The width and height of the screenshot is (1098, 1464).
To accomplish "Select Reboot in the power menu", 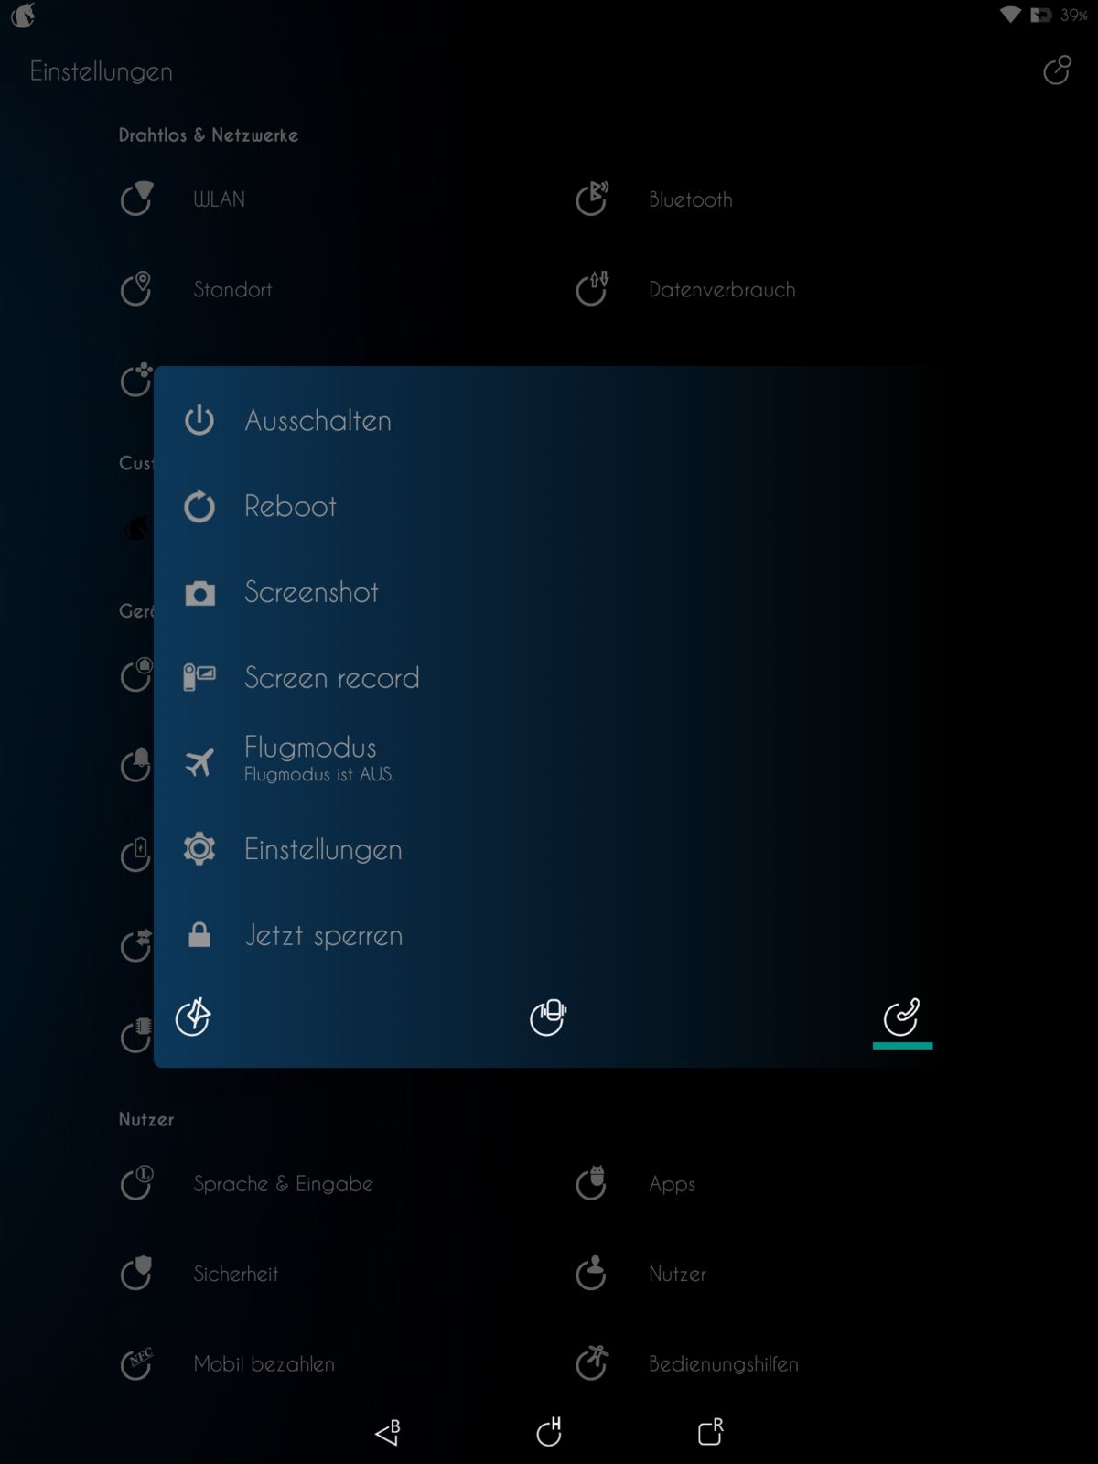I will [544, 506].
